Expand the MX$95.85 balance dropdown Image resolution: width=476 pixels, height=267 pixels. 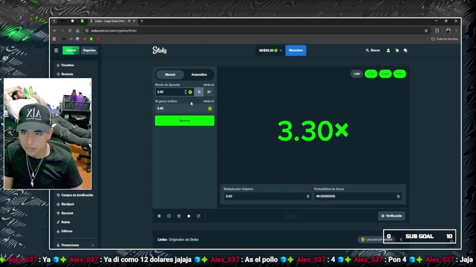(x=270, y=50)
